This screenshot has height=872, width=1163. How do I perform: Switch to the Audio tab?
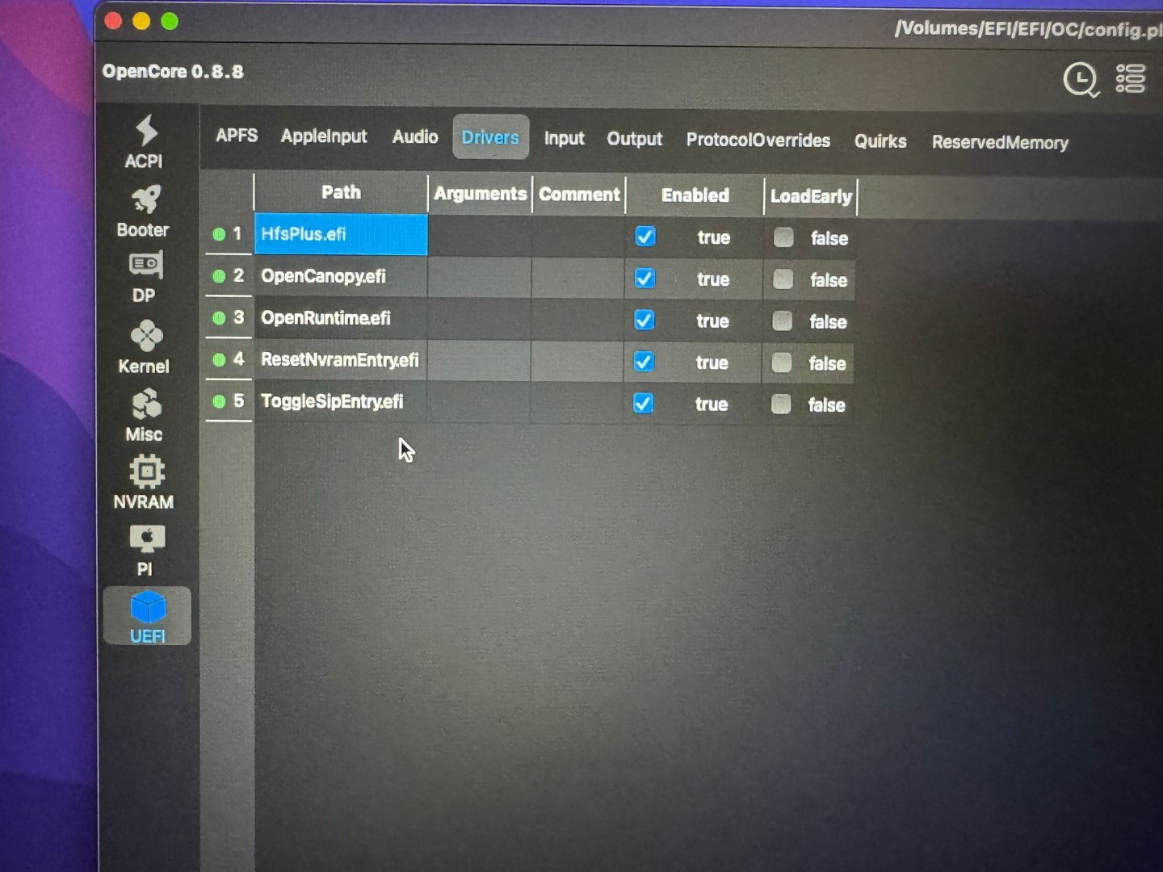point(415,137)
